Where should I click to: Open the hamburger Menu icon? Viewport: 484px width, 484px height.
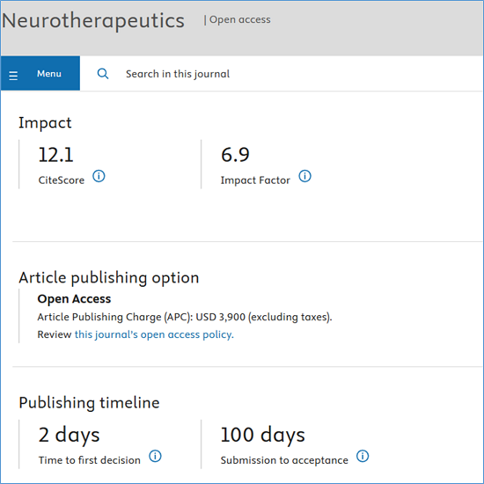(13, 76)
